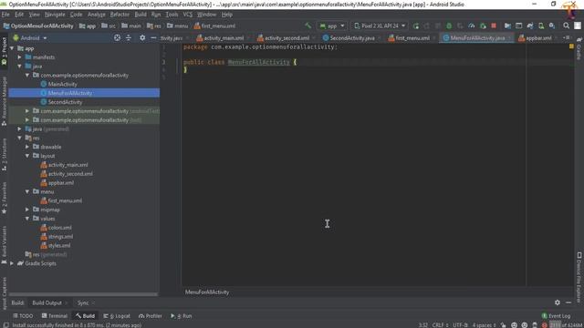The height and width of the screenshot is (328, 584).
Task: Collapse the res folder
Action: click(x=19, y=138)
